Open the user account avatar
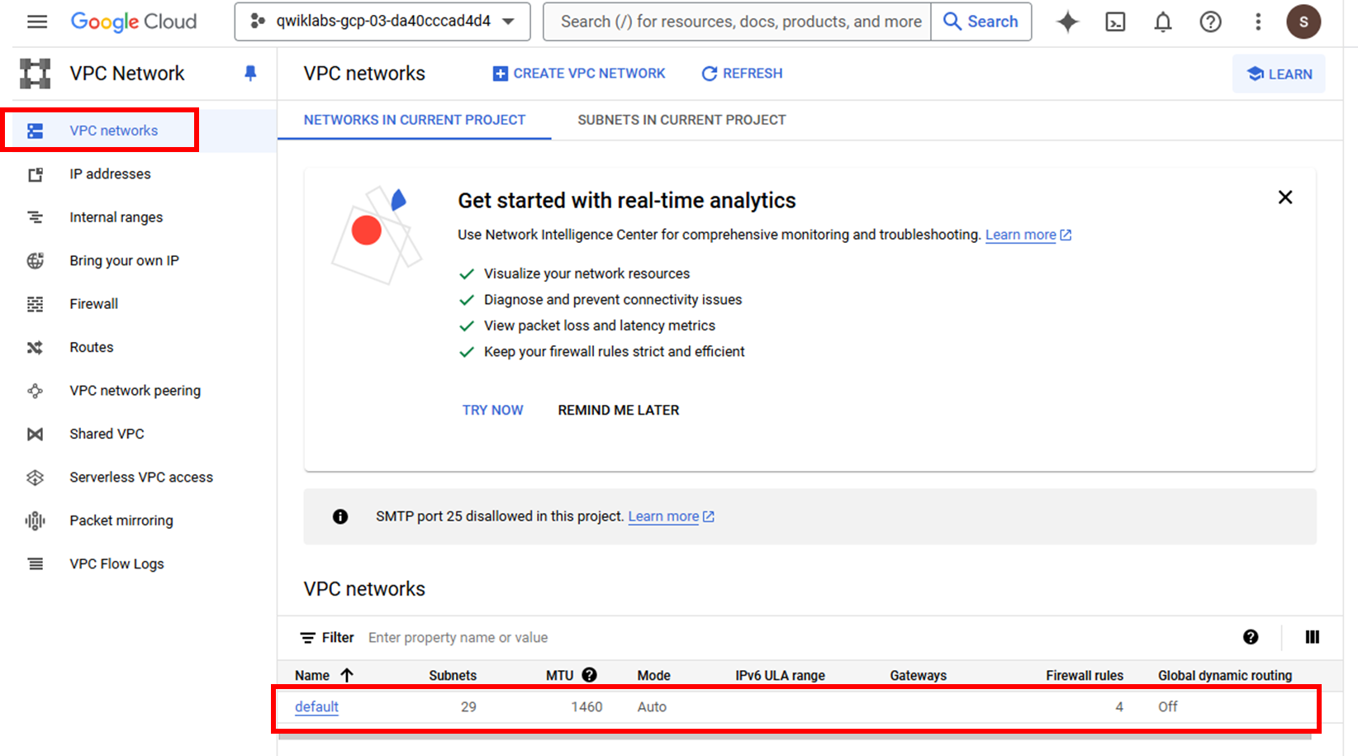 (x=1303, y=21)
